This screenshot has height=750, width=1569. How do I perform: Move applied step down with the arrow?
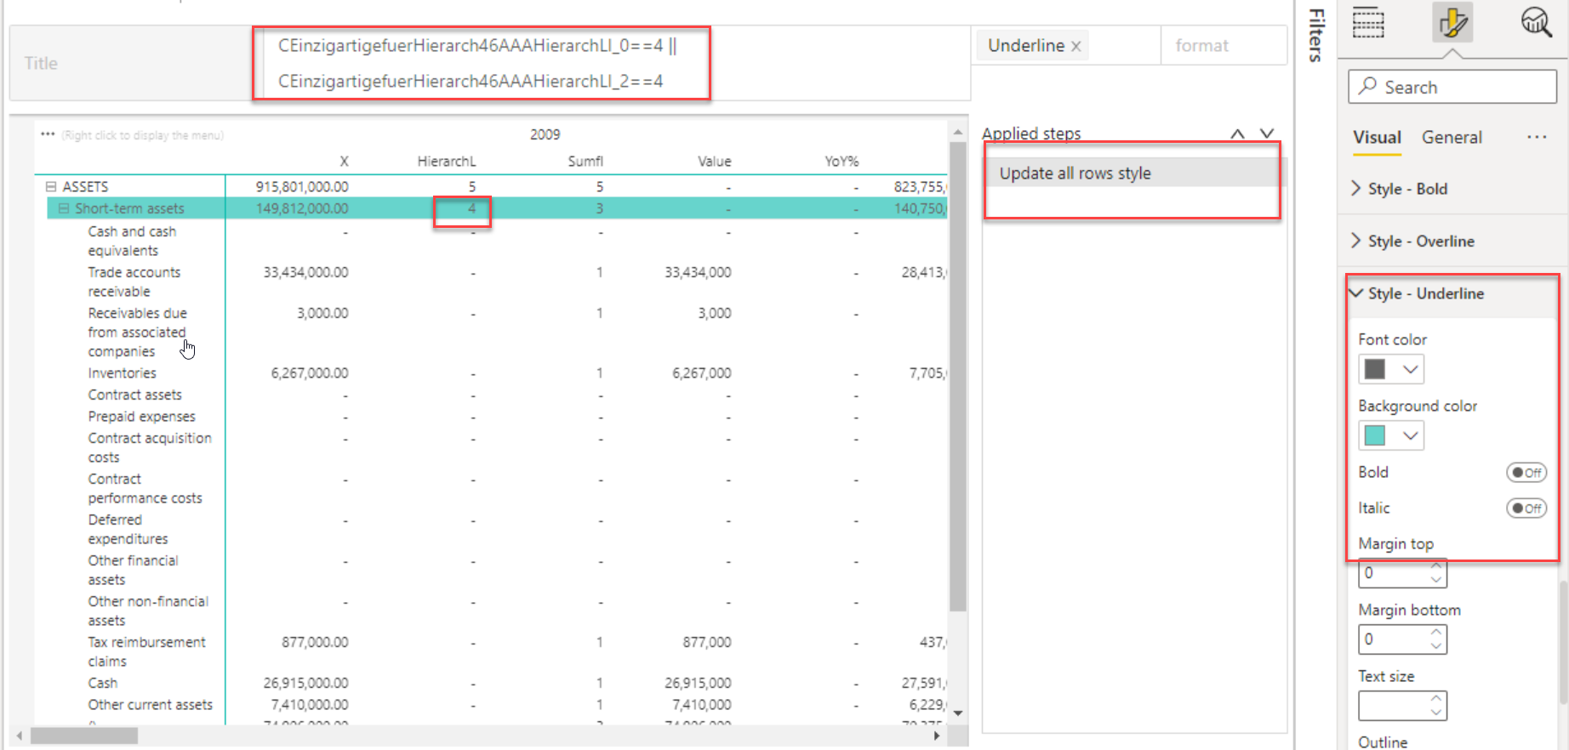point(1267,134)
